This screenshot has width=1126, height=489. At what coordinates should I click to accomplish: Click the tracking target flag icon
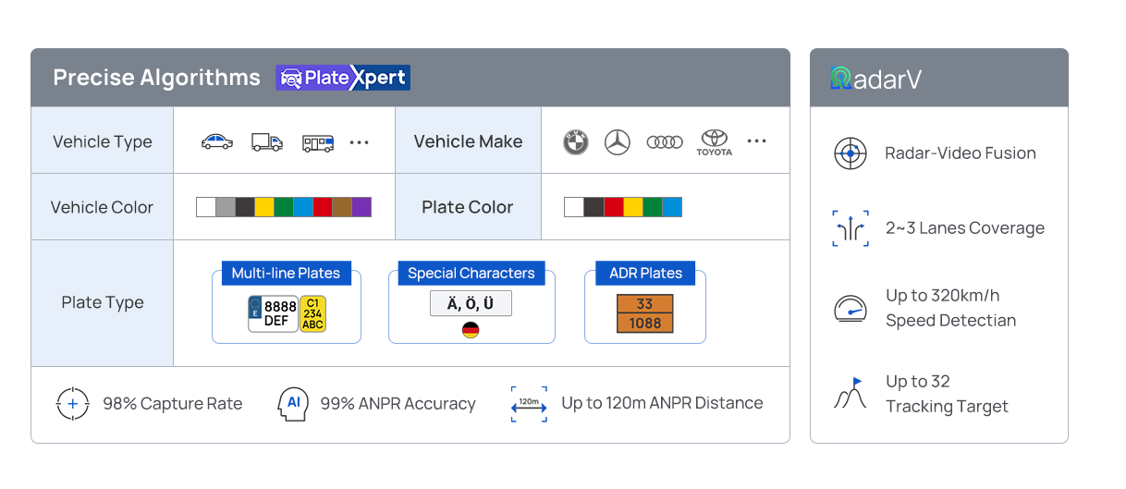pos(851,394)
